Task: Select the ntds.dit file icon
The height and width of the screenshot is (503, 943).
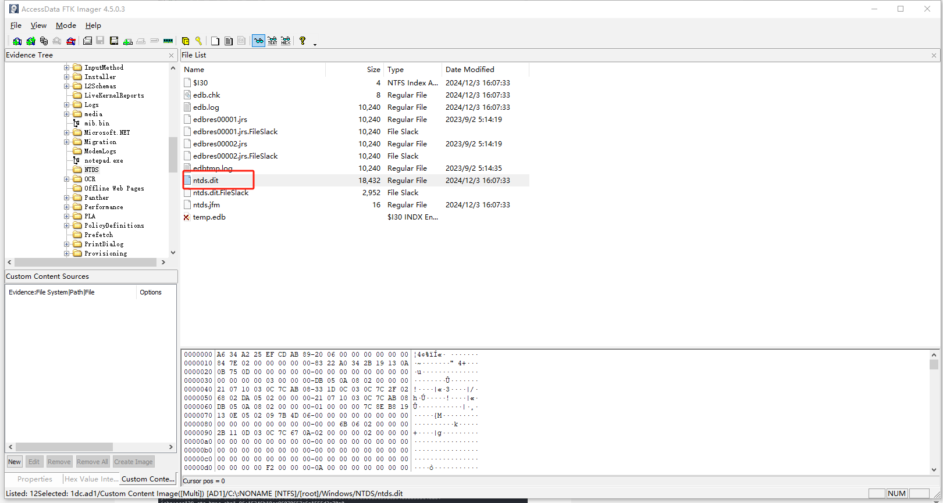Action: [187, 181]
